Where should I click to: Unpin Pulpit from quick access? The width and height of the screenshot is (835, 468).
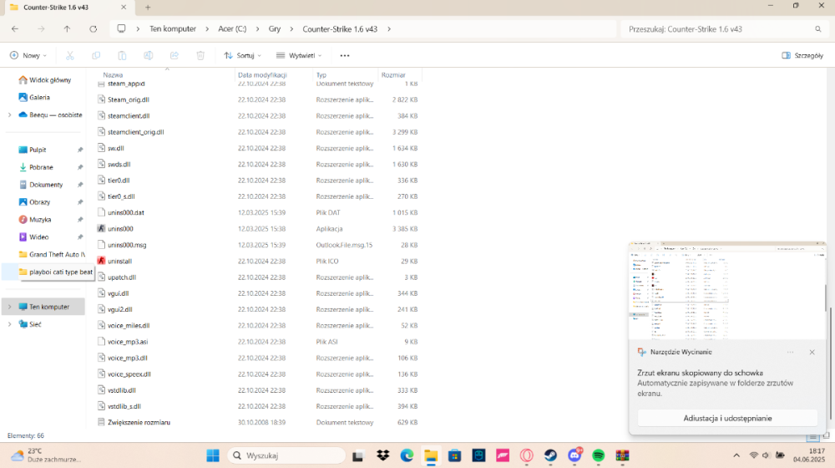click(80, 150)
